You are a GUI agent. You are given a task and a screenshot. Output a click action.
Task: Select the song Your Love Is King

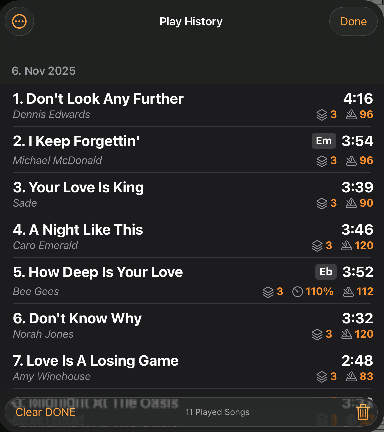pos(193,194)
